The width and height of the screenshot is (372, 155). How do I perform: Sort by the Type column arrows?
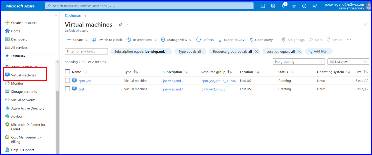coord(136,72)
